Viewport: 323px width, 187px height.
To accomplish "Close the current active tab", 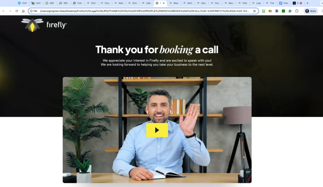I will (164, 3).
